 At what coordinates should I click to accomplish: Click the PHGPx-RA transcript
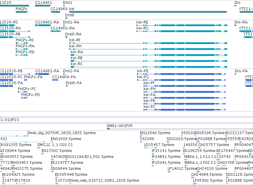point(22,49)
